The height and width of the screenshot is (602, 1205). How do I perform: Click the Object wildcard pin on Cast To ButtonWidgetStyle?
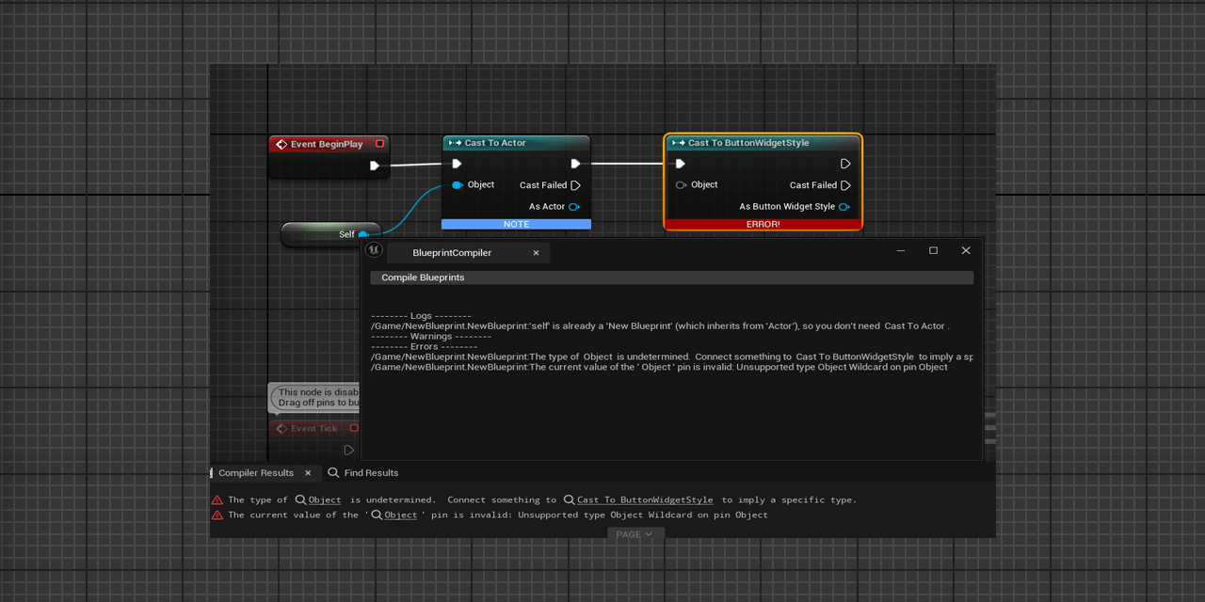coord(681,185)
